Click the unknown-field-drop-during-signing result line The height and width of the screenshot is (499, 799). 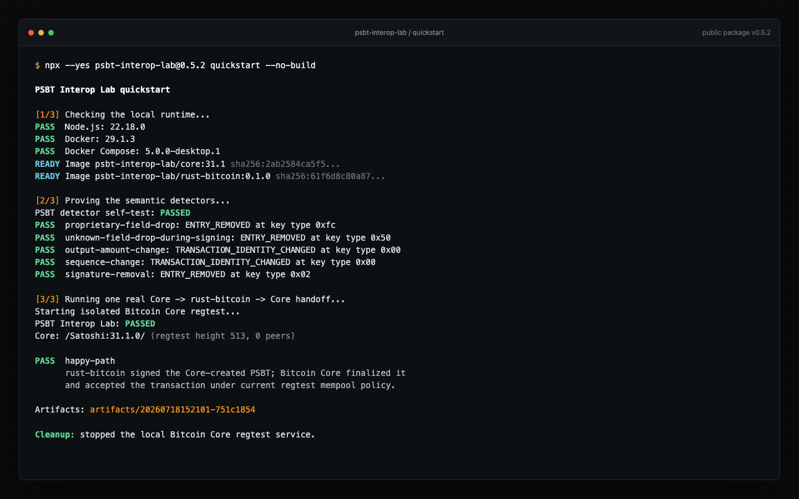coord(213,238)
